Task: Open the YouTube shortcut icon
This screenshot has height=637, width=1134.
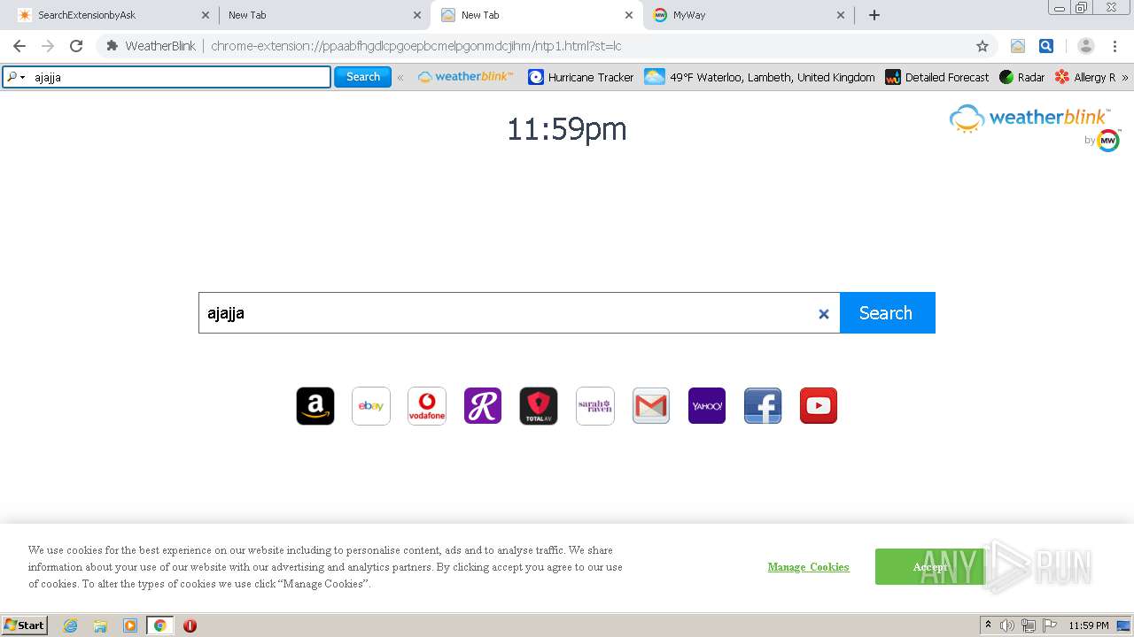Action: point(819,406)
